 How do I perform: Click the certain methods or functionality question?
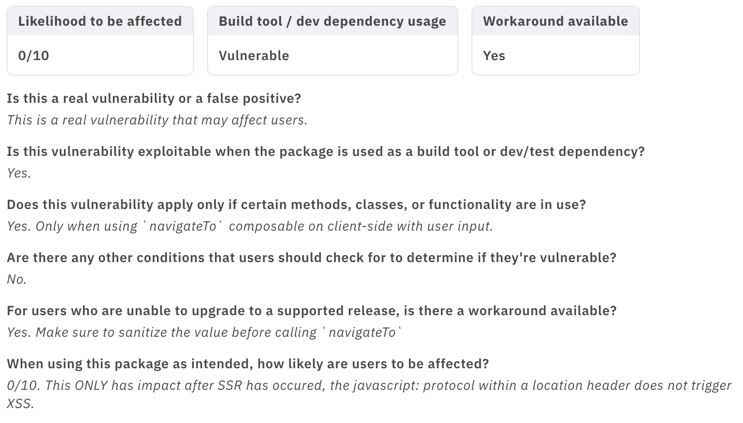click(296, 204)
